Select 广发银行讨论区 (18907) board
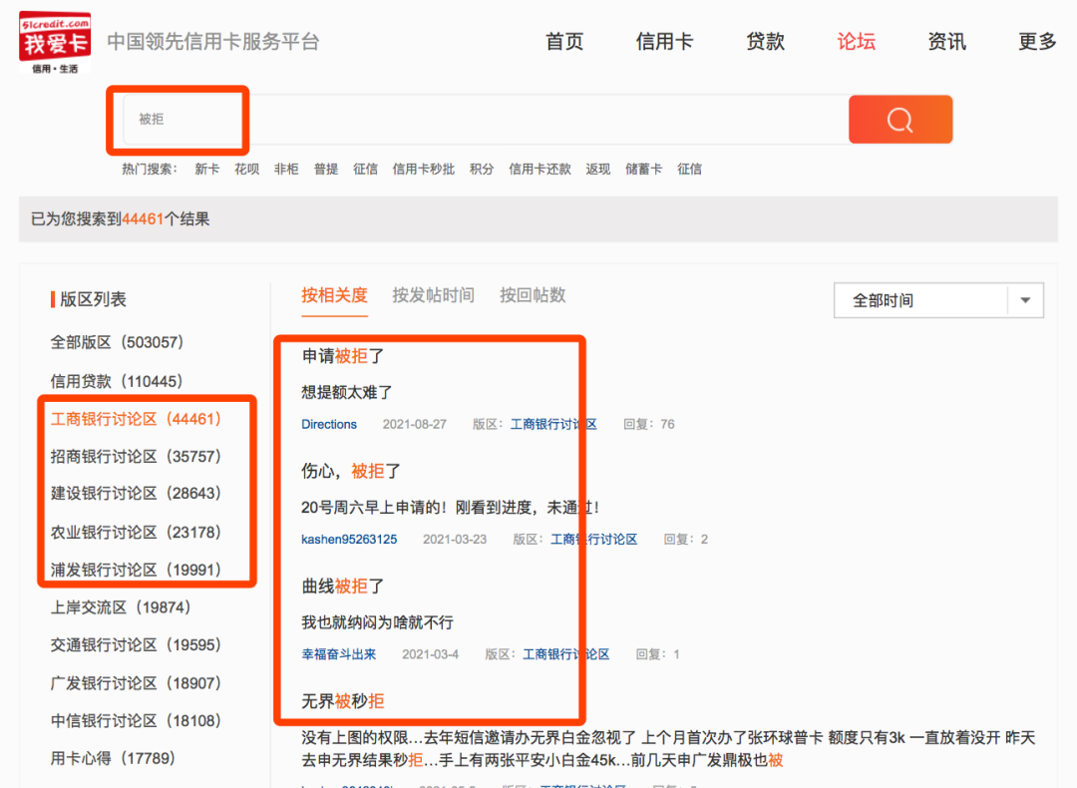 pyautogui.click(x=136, y=683)
